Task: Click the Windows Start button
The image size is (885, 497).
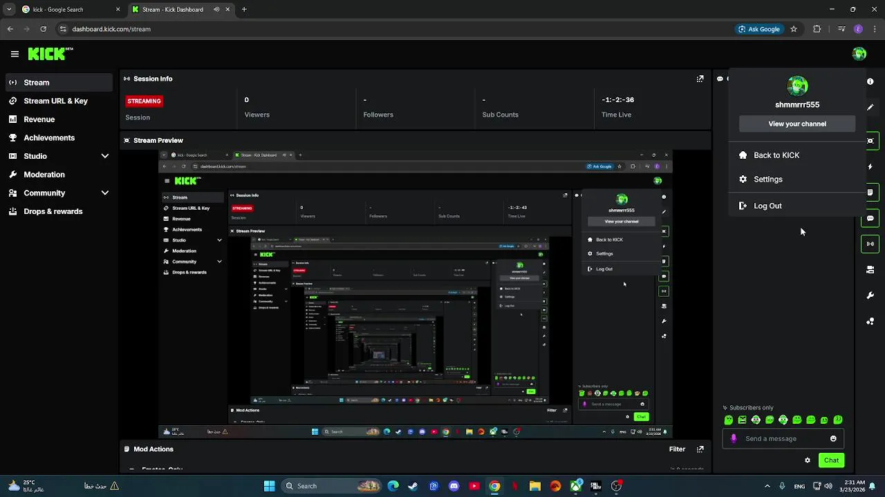Action: [269, 486]
